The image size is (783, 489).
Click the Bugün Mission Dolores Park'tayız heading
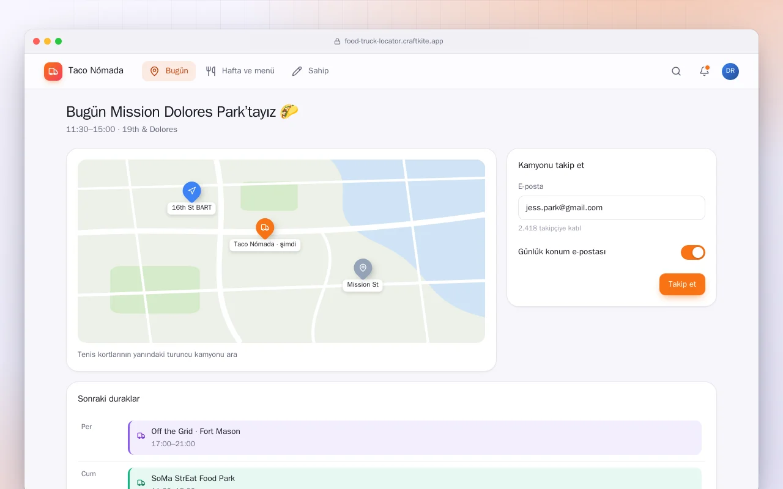[182, 112]
